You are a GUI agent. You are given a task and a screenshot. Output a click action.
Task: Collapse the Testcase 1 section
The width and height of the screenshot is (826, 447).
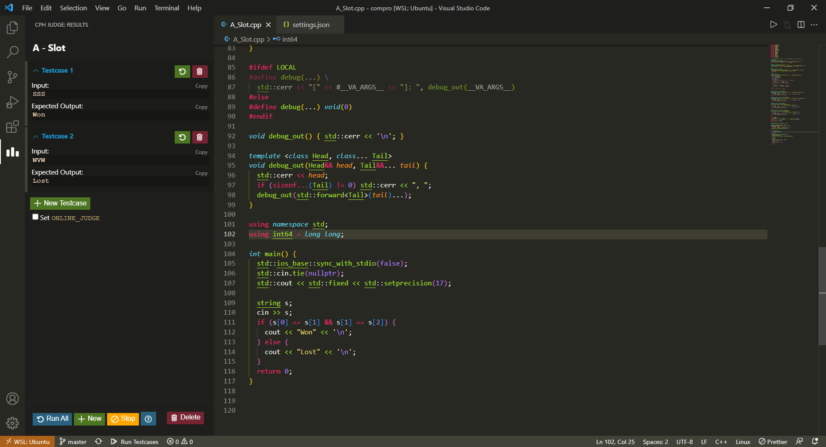[36, 70]
